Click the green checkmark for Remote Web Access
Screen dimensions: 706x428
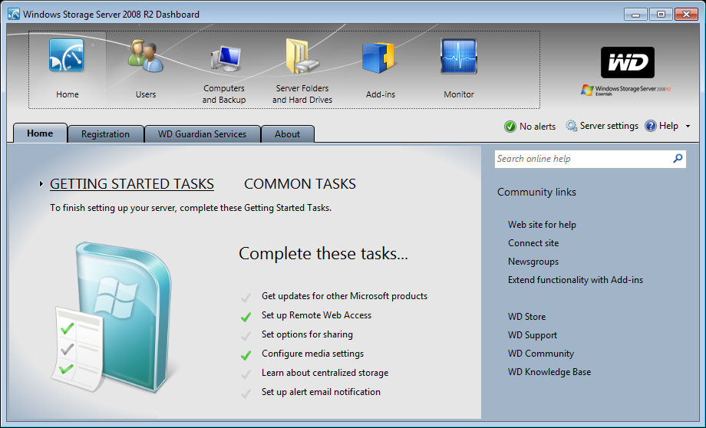246,316
